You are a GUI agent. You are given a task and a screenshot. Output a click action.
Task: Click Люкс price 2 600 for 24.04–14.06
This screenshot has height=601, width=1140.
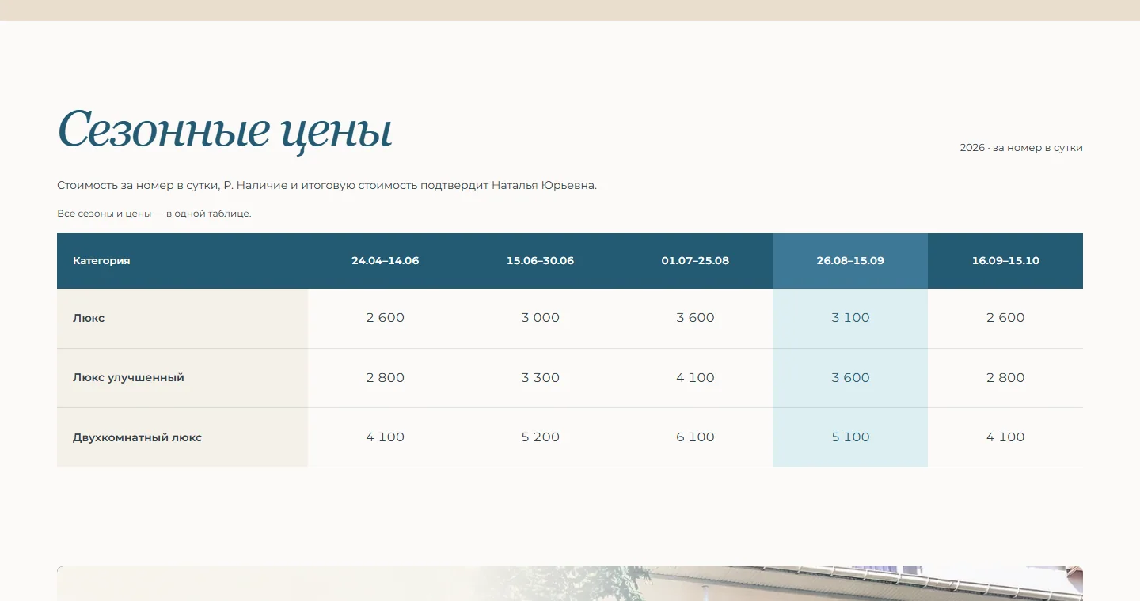pyautogui.click(x=386, y=318)
